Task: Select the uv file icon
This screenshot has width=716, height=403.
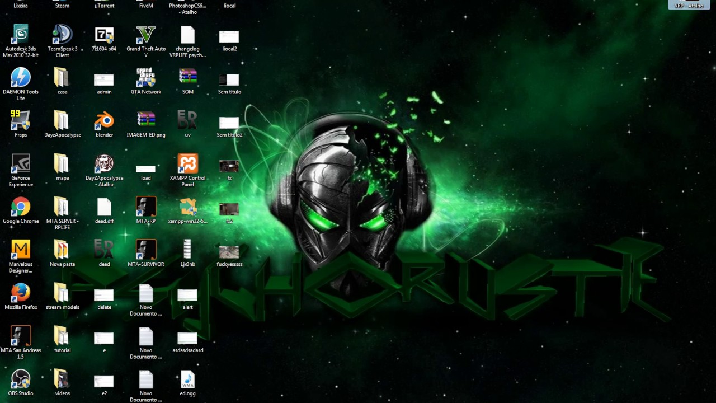Action: 187,120
